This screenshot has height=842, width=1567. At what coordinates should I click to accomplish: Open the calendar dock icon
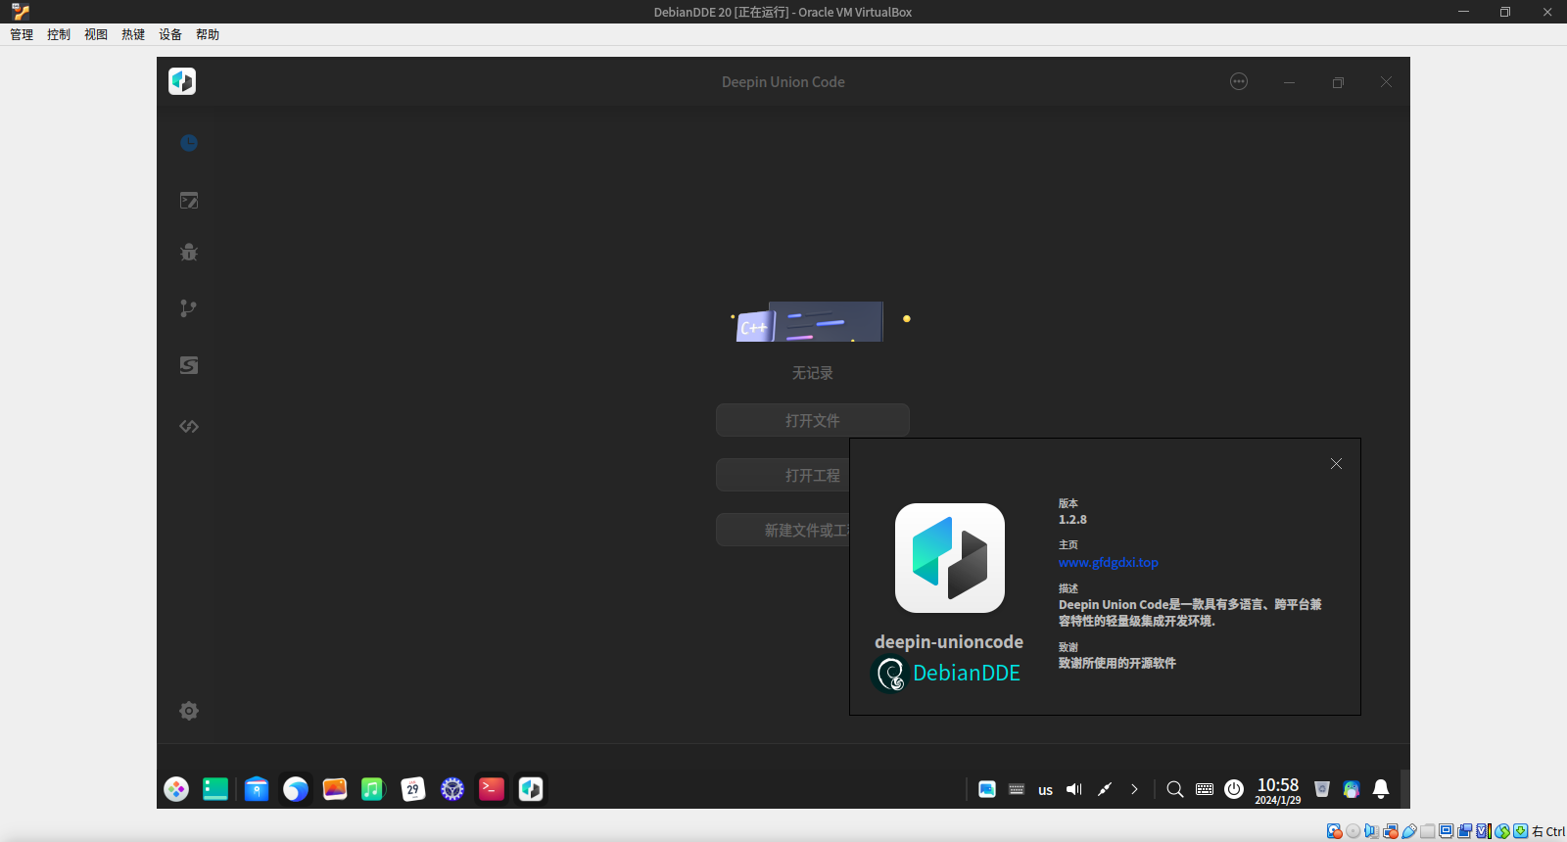(413, 789)
